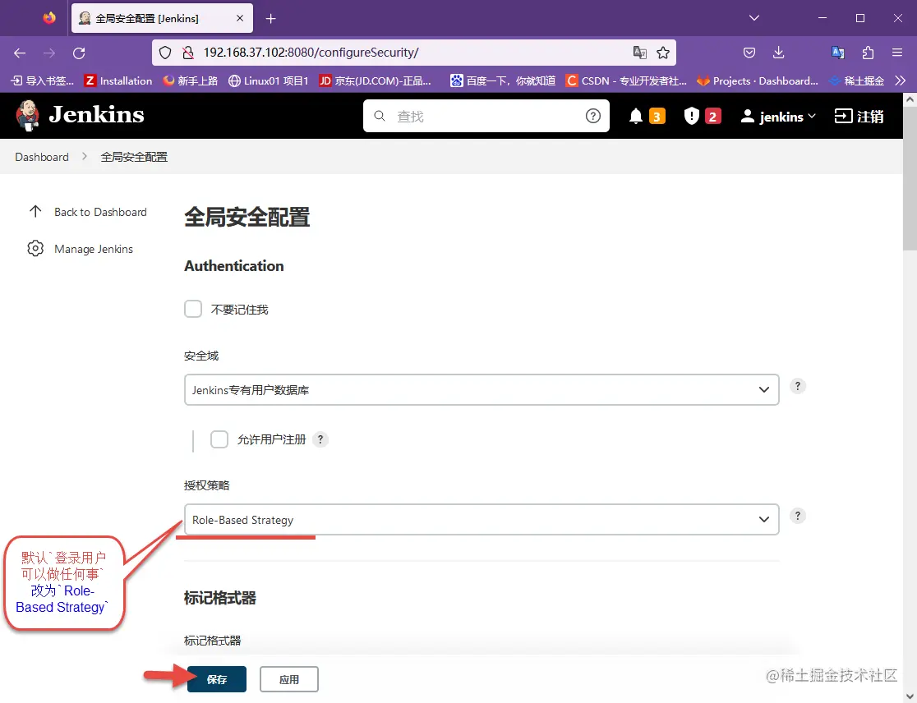Open the security warnings shield icon
Image resolution: width=917 pixels, height=703 pixels.
691,117
